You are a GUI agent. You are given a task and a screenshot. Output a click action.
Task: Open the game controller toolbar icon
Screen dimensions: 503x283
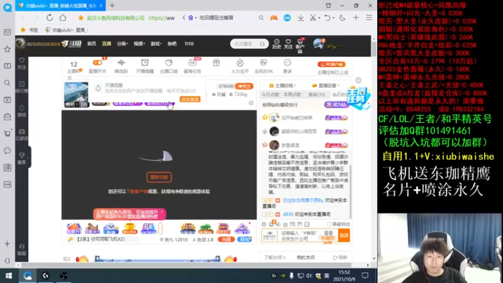pyautogui.click(x=274, y=18)
